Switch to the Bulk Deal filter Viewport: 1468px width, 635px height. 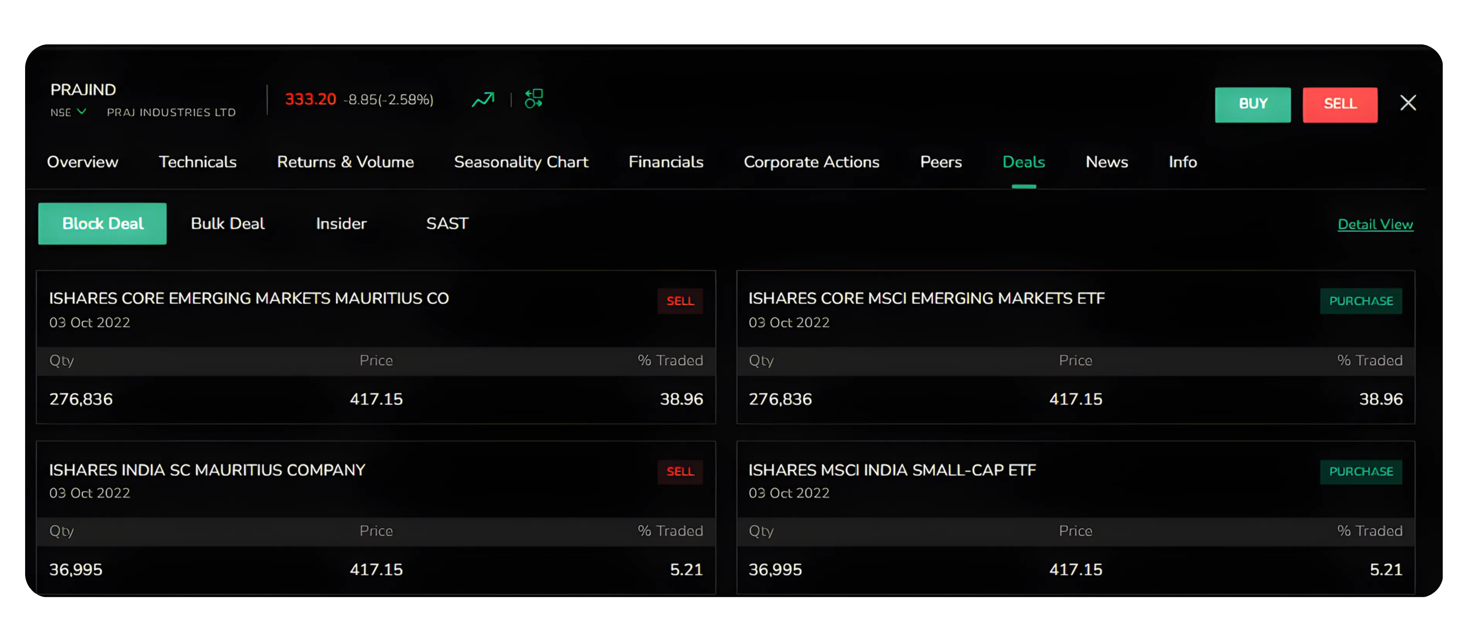tap(227, 223)
